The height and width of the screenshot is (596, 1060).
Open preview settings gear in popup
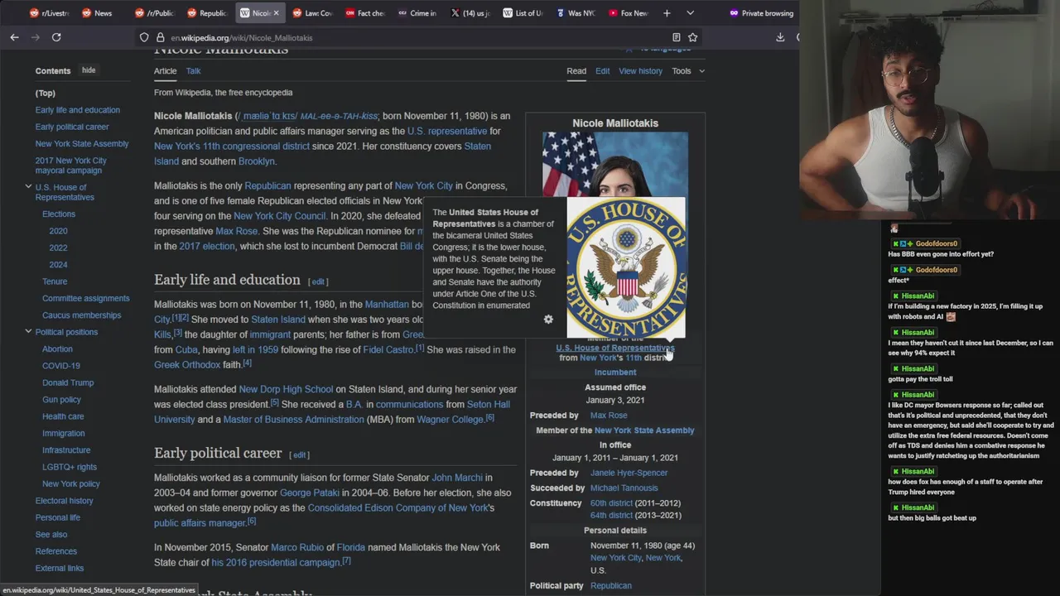pos(548,320)
